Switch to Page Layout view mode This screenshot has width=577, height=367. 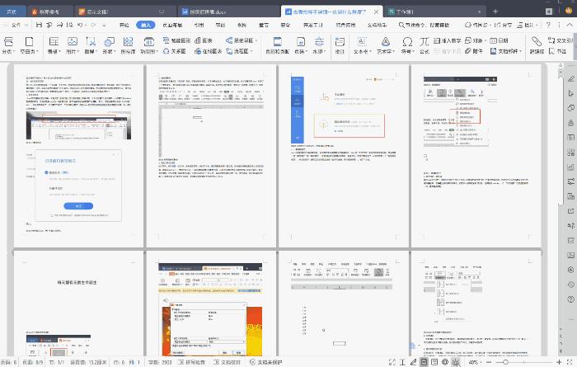tap(424, 362)
